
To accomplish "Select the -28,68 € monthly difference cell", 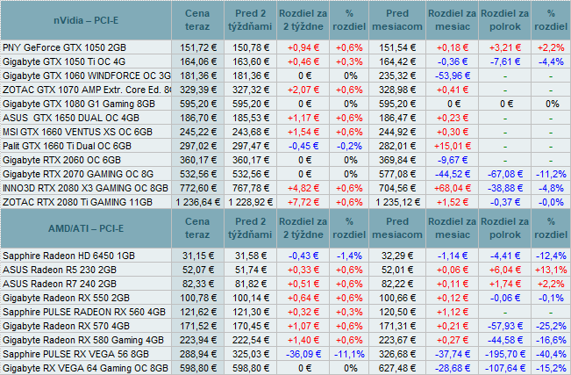I will (453, 368).
